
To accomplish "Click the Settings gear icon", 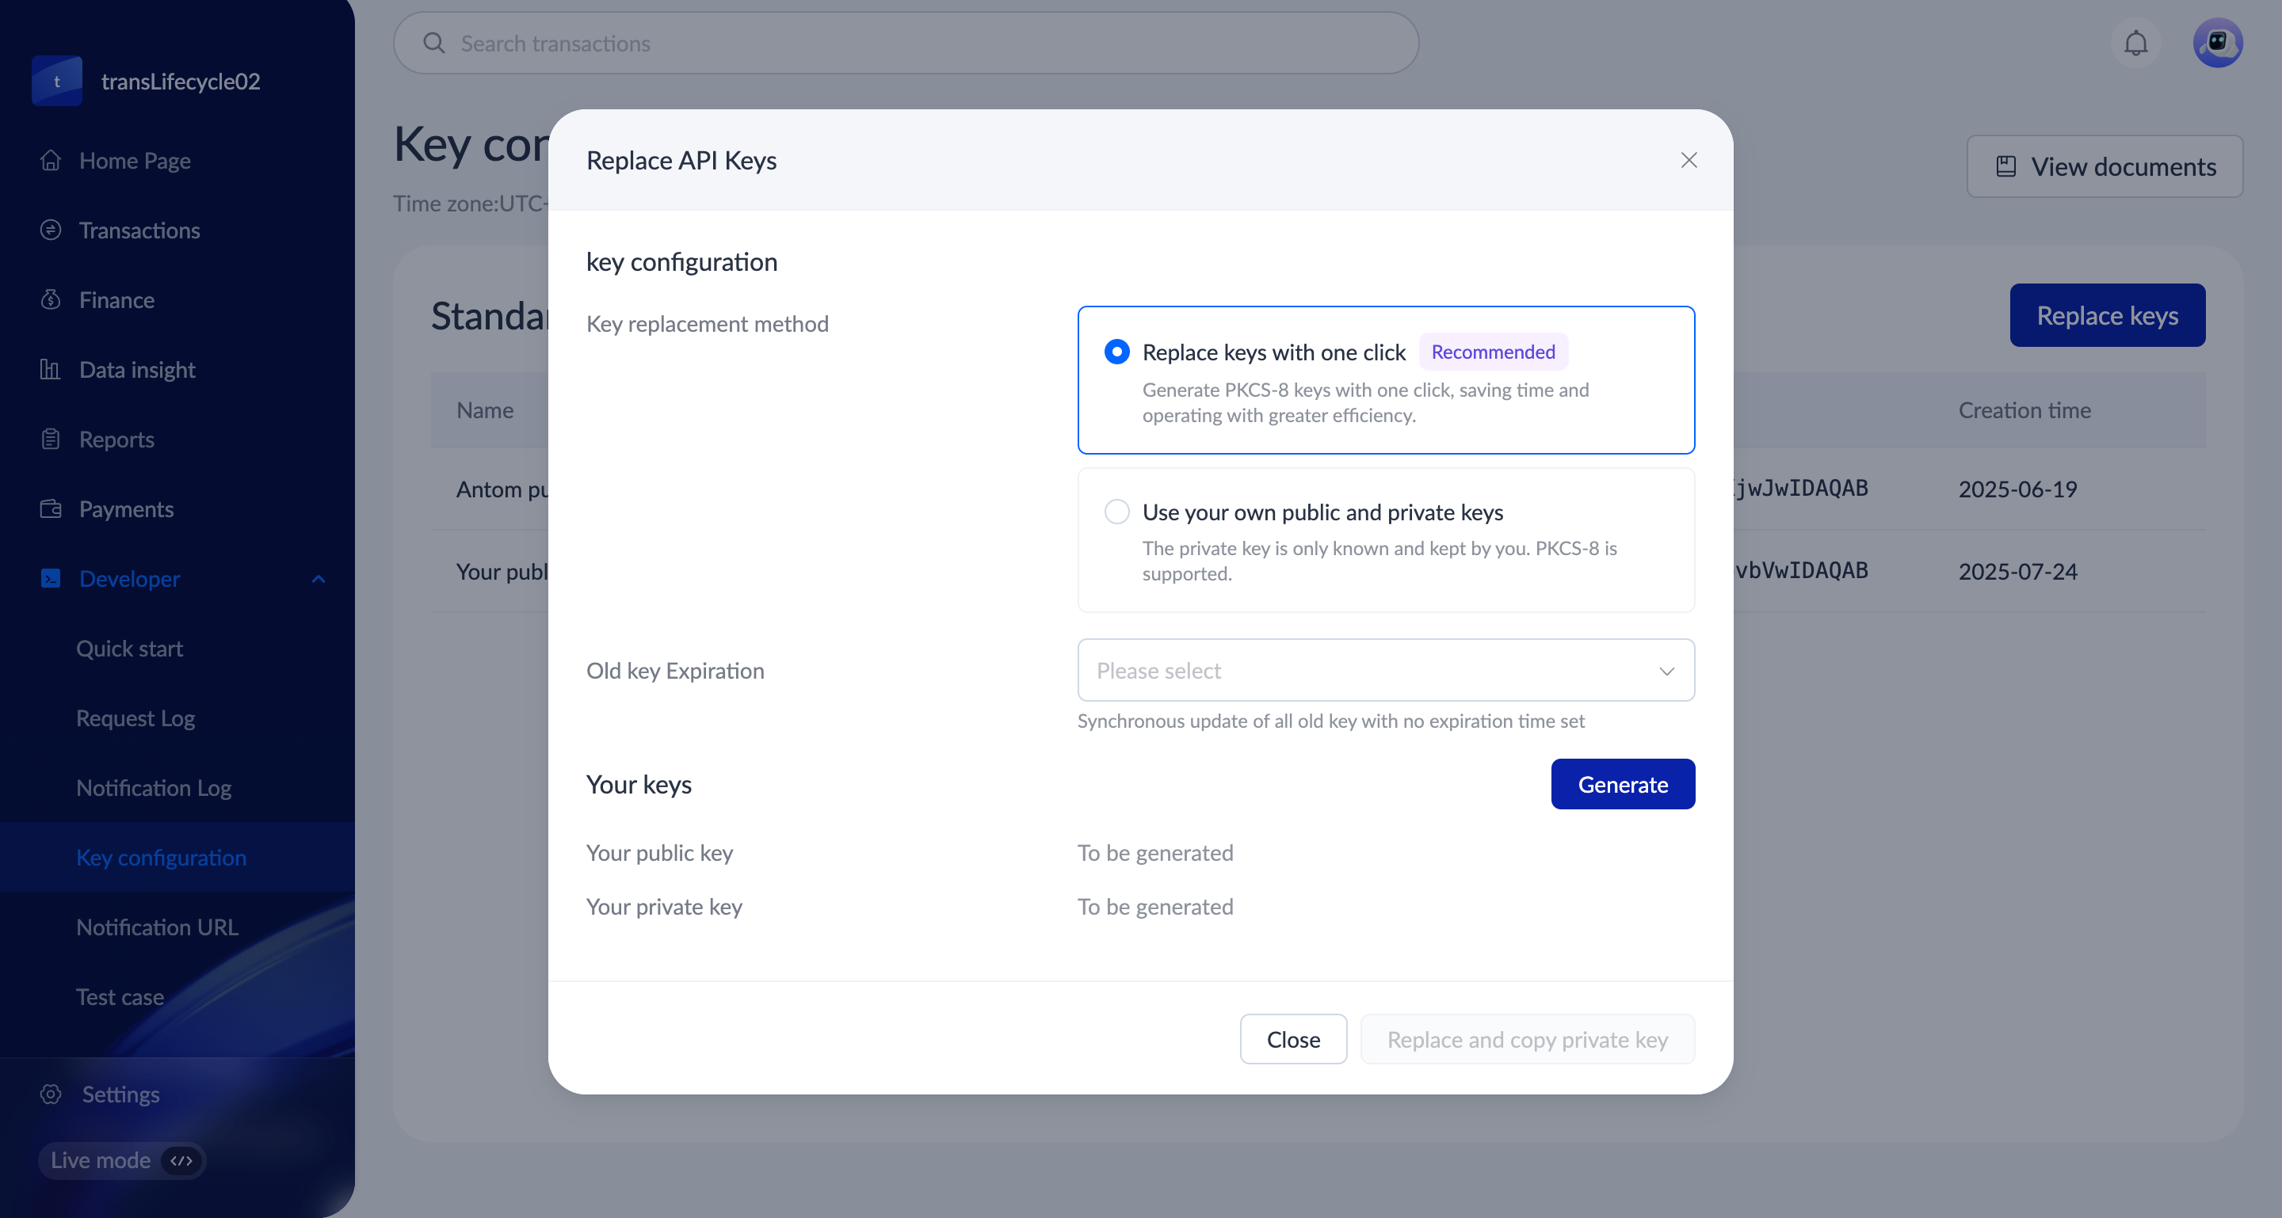I will 51,1094.
